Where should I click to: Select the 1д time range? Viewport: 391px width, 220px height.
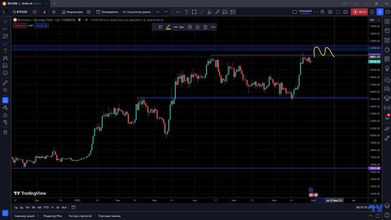click(16, 208)
